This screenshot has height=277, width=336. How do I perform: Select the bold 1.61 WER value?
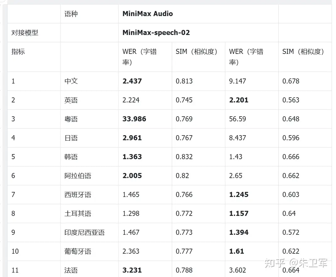click(x=237, y=251)
